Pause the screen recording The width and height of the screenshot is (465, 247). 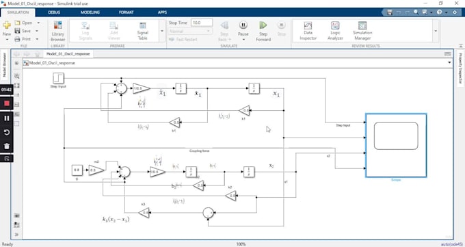(x=7, y=118)
